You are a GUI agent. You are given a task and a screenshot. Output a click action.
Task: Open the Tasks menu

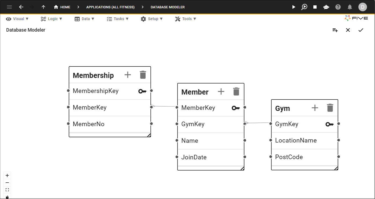pos(117,19)
